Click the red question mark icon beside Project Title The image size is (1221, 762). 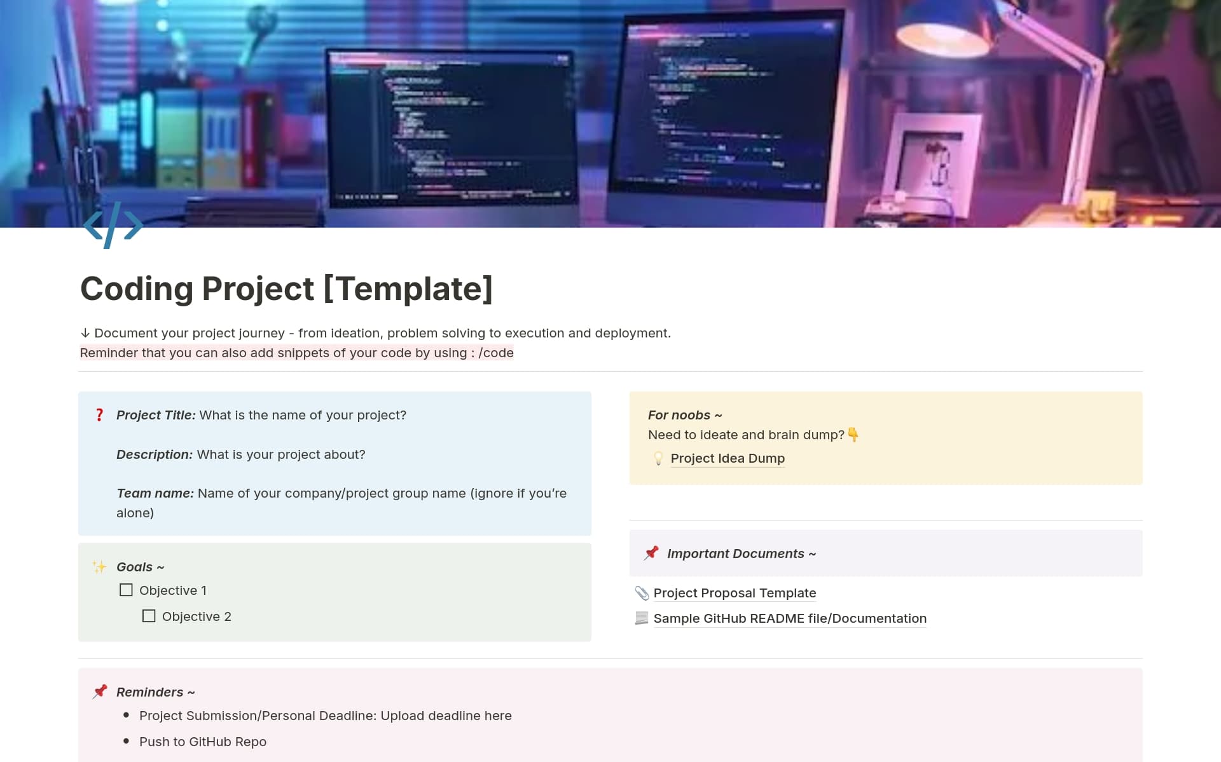[99, 414]
